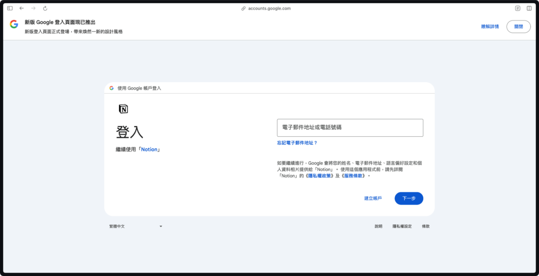Open the reader view icon in the toolbar

[x=518, y=8]
